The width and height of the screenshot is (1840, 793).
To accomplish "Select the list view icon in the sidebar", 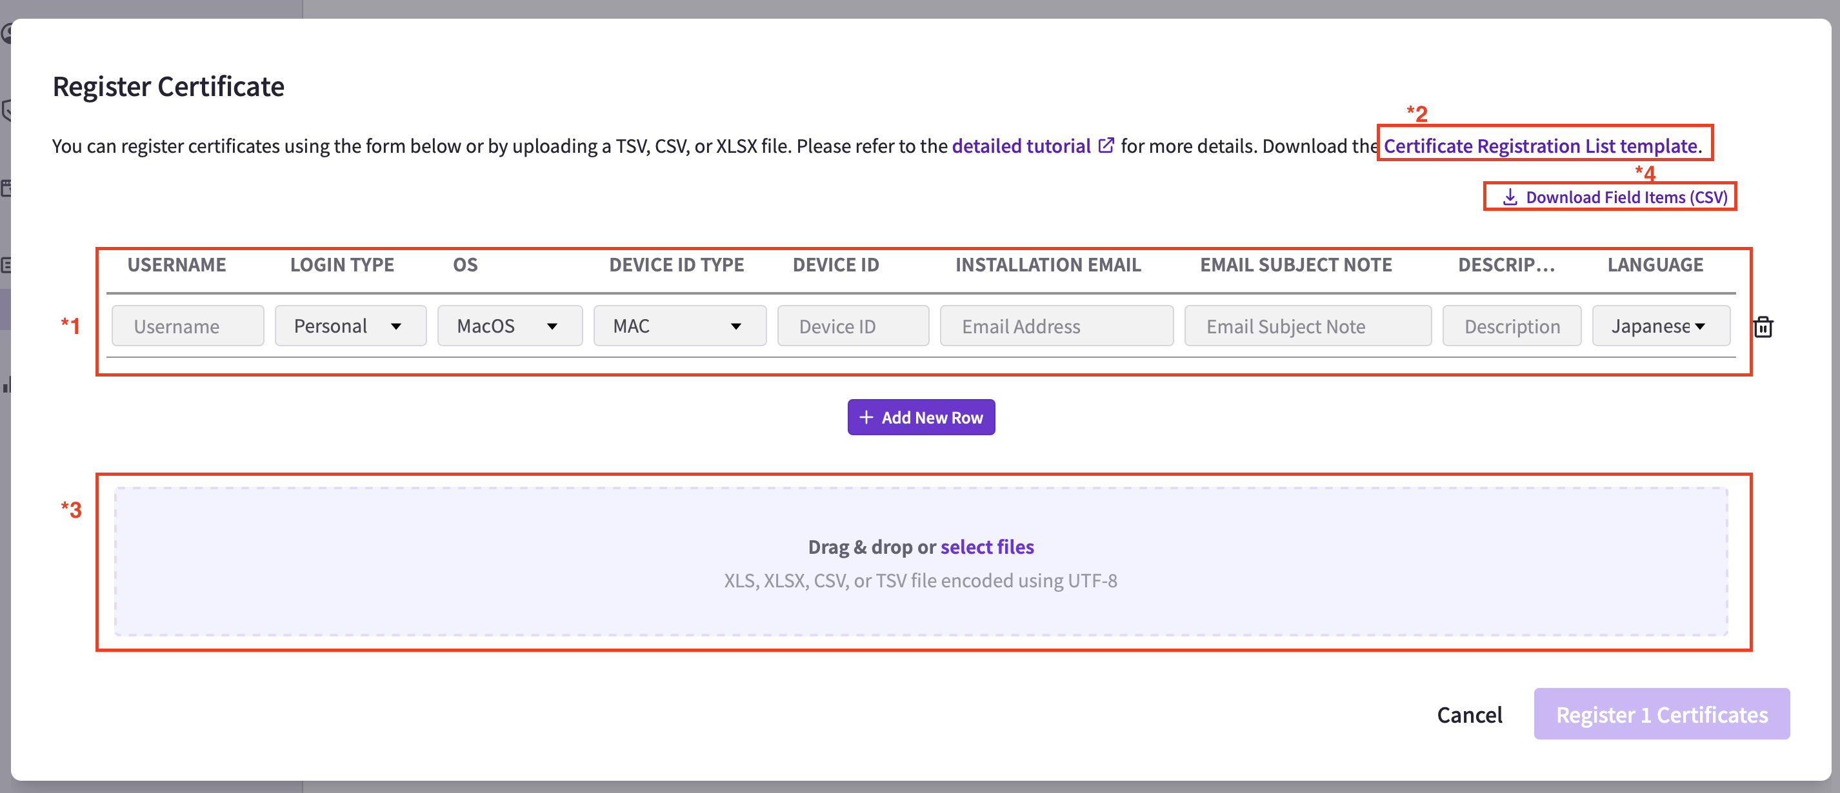I will pos(6,264).
